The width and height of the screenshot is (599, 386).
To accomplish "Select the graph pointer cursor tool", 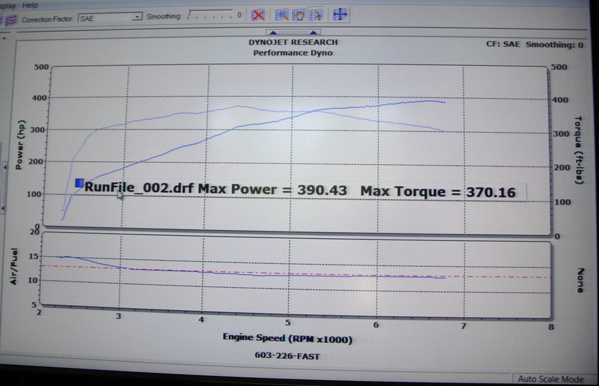I will [x=316, y=15].
